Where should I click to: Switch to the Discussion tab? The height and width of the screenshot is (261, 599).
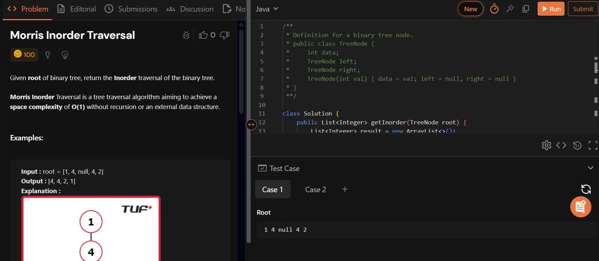pos(189,9)
